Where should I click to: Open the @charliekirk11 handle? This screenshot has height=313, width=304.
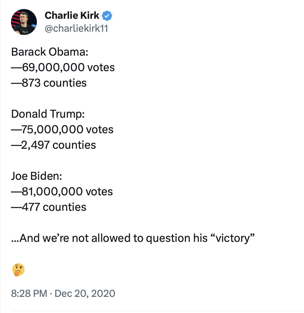tap(76, 28)
